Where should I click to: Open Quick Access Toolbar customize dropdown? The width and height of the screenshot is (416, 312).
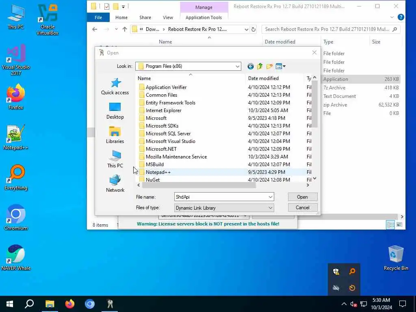[x=123, y=6]
